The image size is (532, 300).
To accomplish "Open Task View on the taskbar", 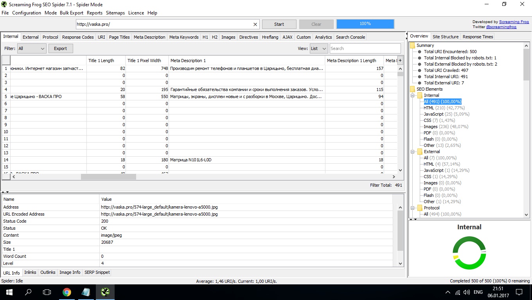I will (47, 292).
